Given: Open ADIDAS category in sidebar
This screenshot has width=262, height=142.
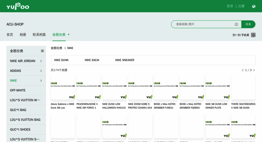Looking at the screenshot, I should pyautogui.click(x=16, y=71).
